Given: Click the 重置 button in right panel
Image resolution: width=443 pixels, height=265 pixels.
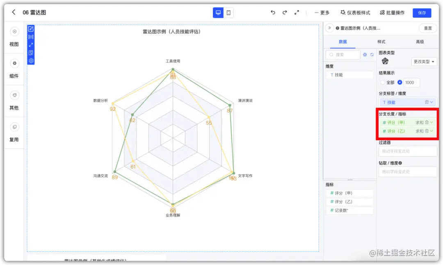Looking at the screenshot, I should coord(427,28).
